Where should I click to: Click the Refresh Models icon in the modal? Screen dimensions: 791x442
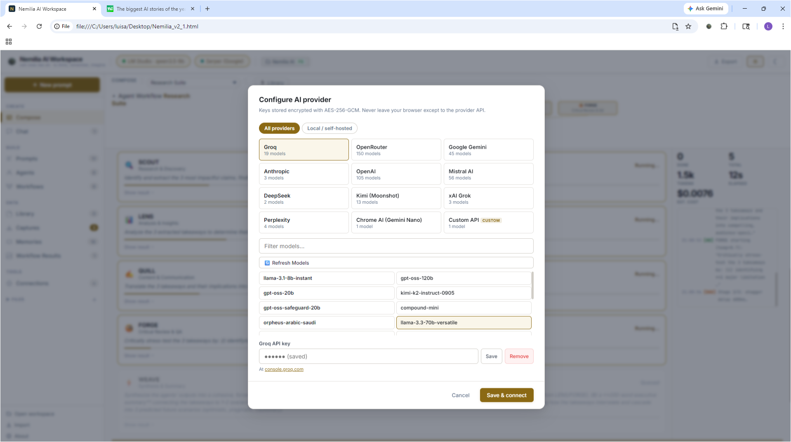coord(267,263)
